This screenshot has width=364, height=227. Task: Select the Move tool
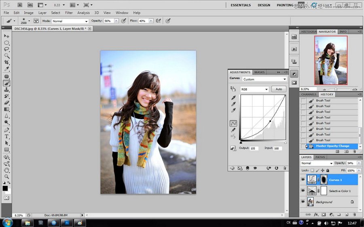6,36
